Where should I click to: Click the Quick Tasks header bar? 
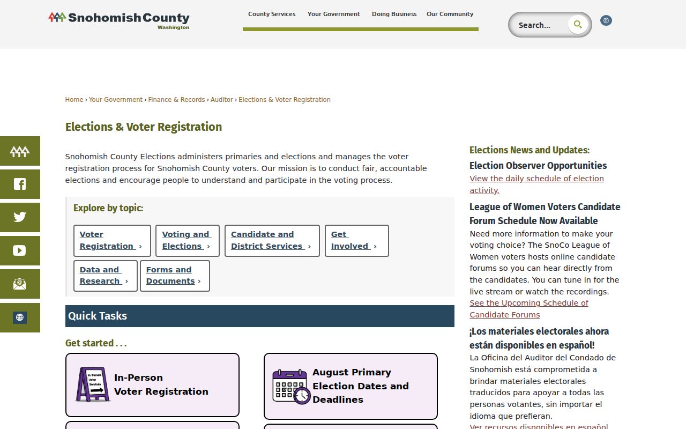tap(260, 316)
